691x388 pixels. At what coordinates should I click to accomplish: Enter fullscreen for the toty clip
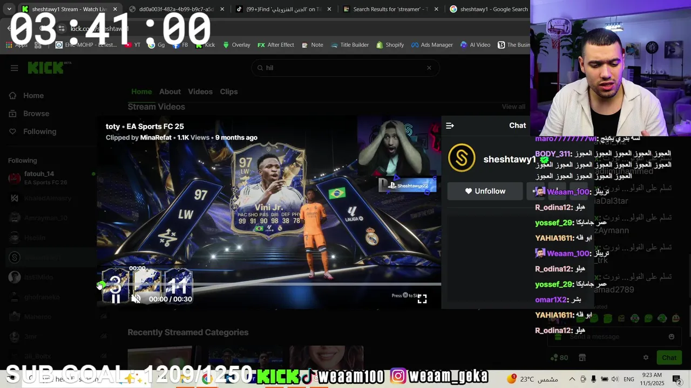coord(422,299)
